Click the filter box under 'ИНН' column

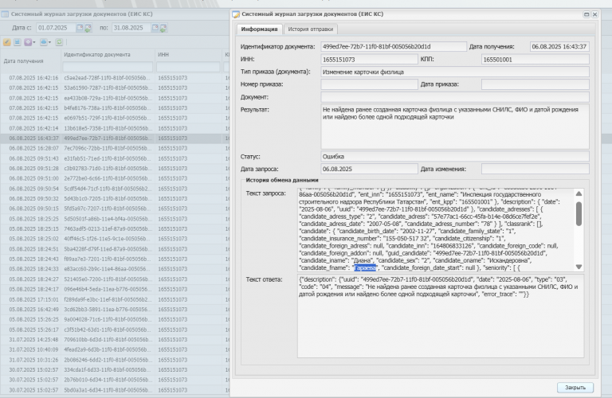coord(188,67)
